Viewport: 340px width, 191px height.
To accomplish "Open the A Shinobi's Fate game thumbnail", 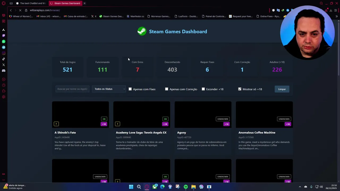I will point(80,115).
